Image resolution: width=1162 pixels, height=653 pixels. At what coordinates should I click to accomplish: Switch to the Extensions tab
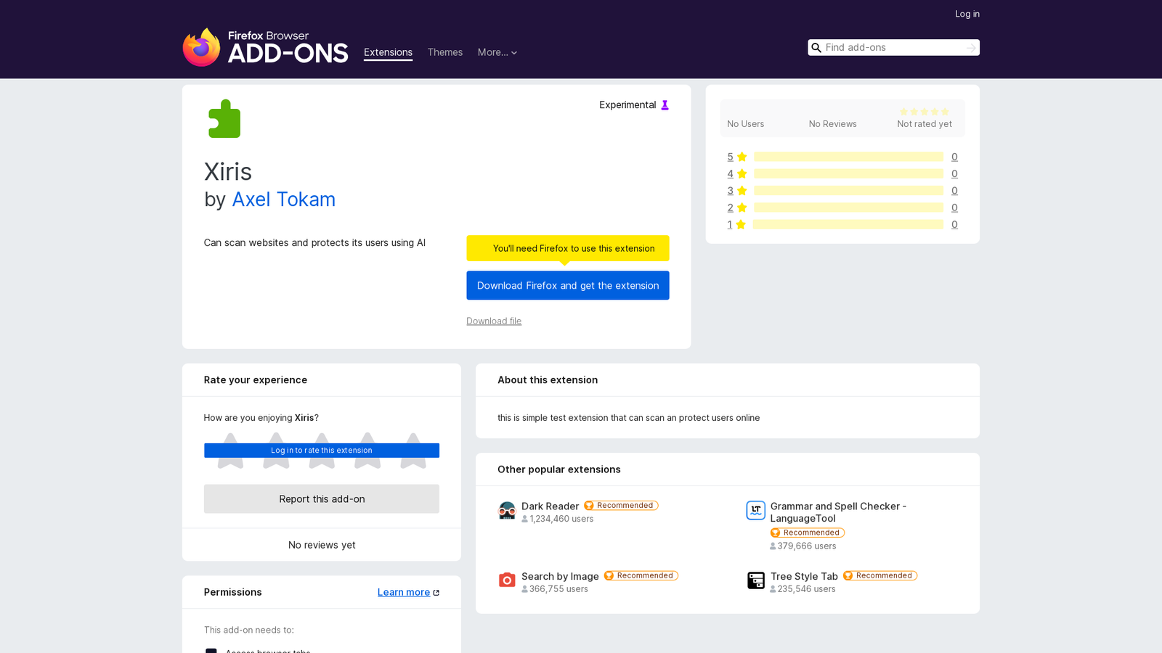[388, 52]
